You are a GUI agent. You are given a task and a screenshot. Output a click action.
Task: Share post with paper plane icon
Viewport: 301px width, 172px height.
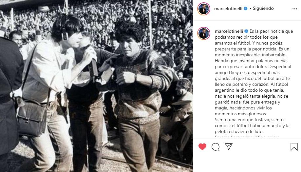pyautogui.click(x=229, y=146)
